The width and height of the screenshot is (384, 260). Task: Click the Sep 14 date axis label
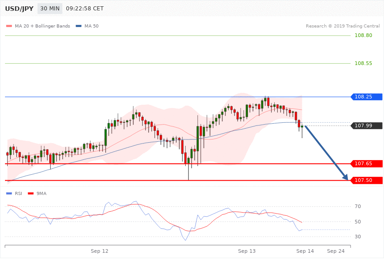305,251
